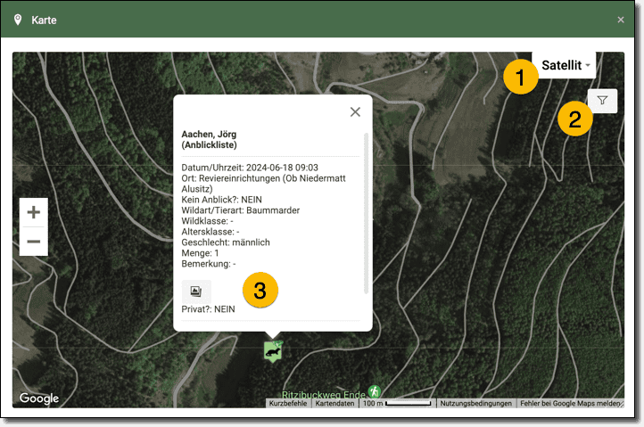Zoom out with the minus button
644x427 pixels.
click(34, 242)
